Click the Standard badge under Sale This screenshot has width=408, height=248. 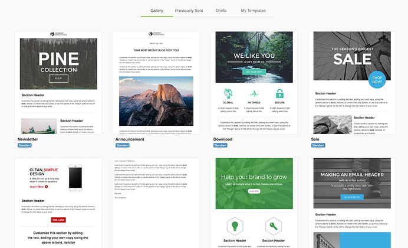[318, 145]
